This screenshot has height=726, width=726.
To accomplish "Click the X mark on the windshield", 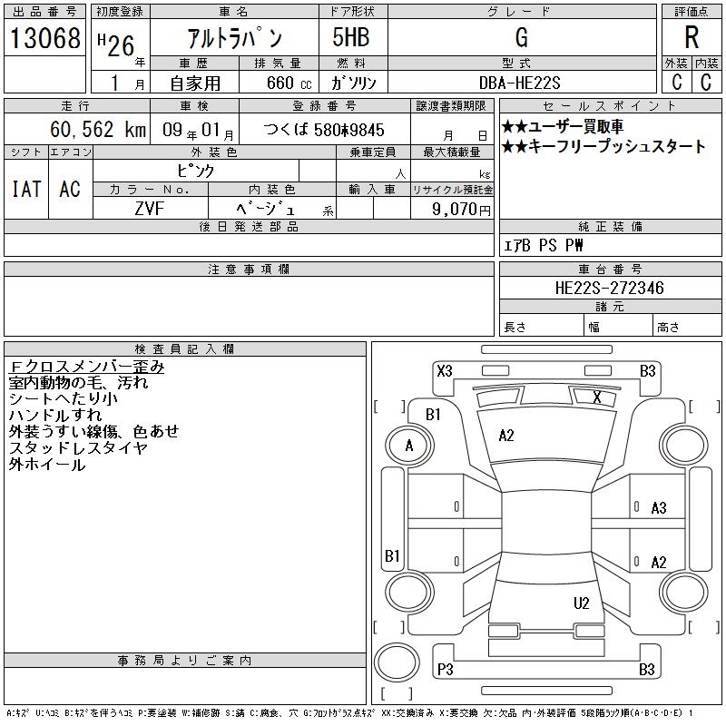I will (x=596, y=397).
